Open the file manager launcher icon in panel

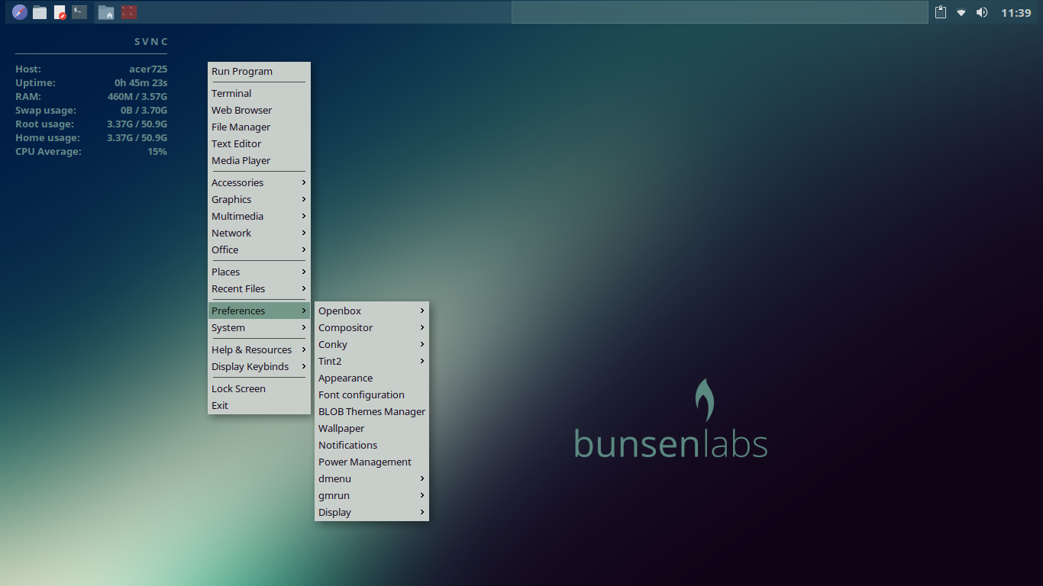(40, 12)
